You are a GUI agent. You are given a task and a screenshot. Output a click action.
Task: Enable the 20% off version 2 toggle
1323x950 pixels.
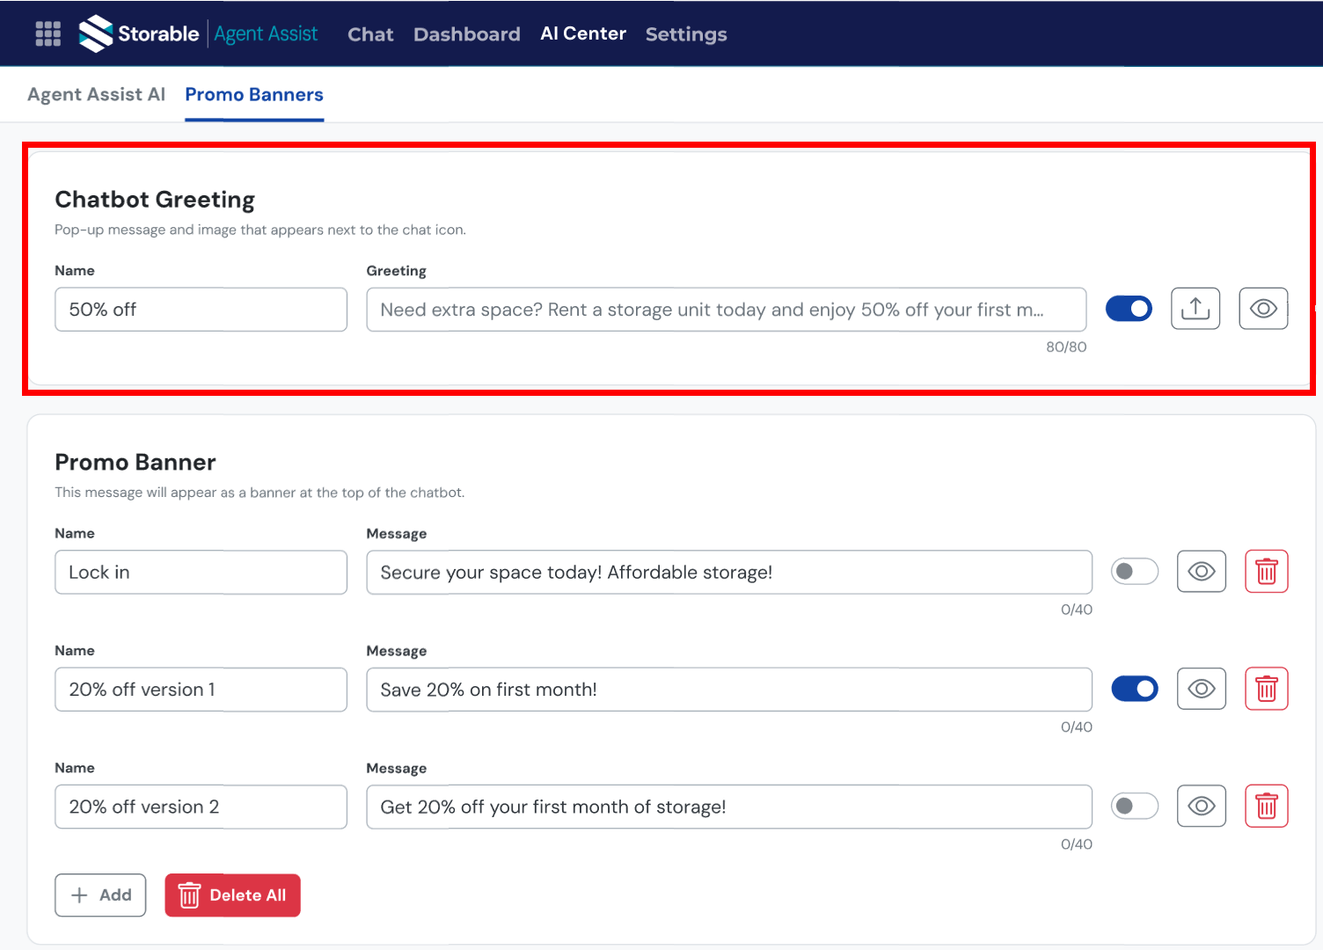(x=1134, y=807)
